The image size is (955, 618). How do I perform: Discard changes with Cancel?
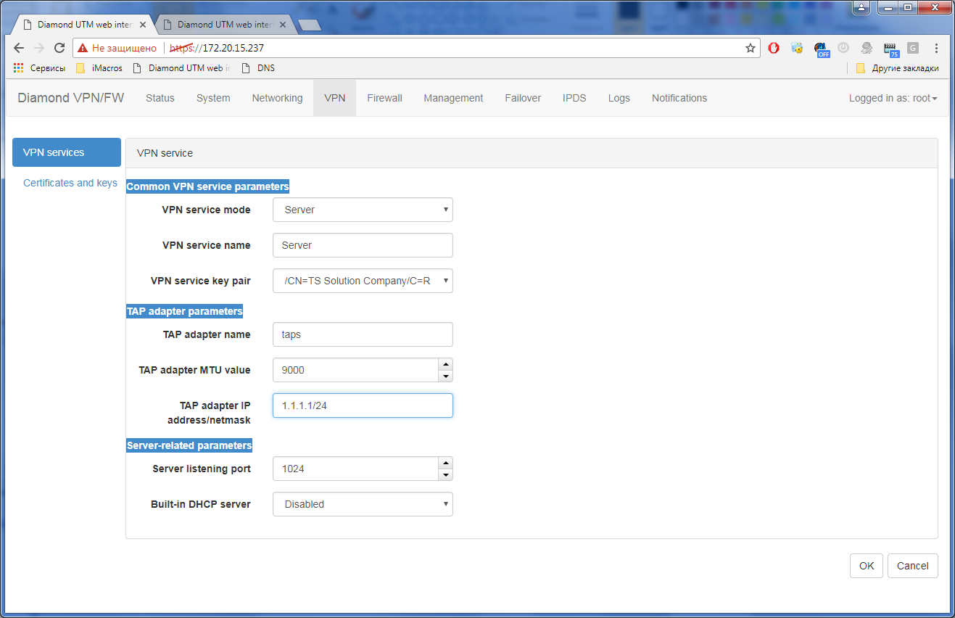[913, 566]
